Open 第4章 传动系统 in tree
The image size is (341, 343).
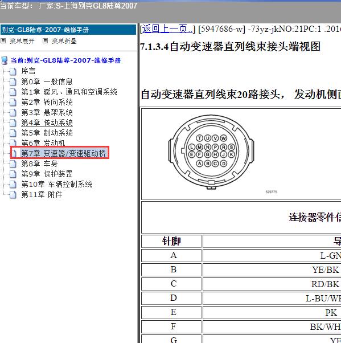(x=47, y=122)
